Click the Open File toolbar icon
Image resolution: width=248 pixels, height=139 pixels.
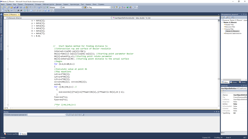[x=12, y=7]
